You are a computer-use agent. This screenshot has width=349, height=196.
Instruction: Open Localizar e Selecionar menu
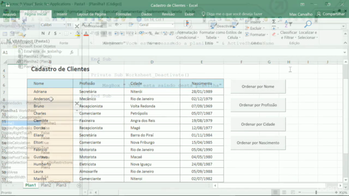(x=308, y=30)
